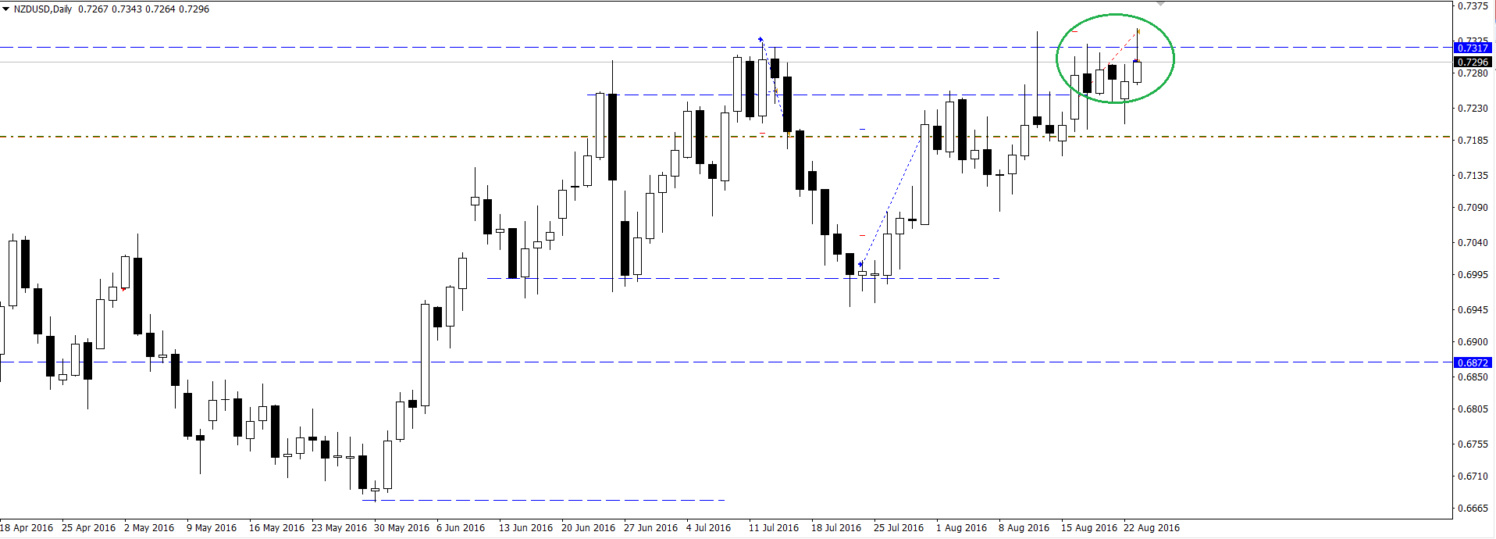Viewport: 1496px width, 539px height.
Task: Click the 25 Apr 2016 date label
Action: (x=88, y=528)
